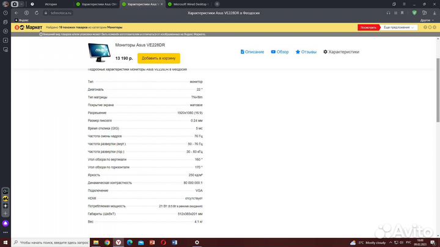Image resolution: width=440 pixels, height=247 pixels.
Task: Open the Yandex account icon next to back arrow
Action: tap(26, 13)
